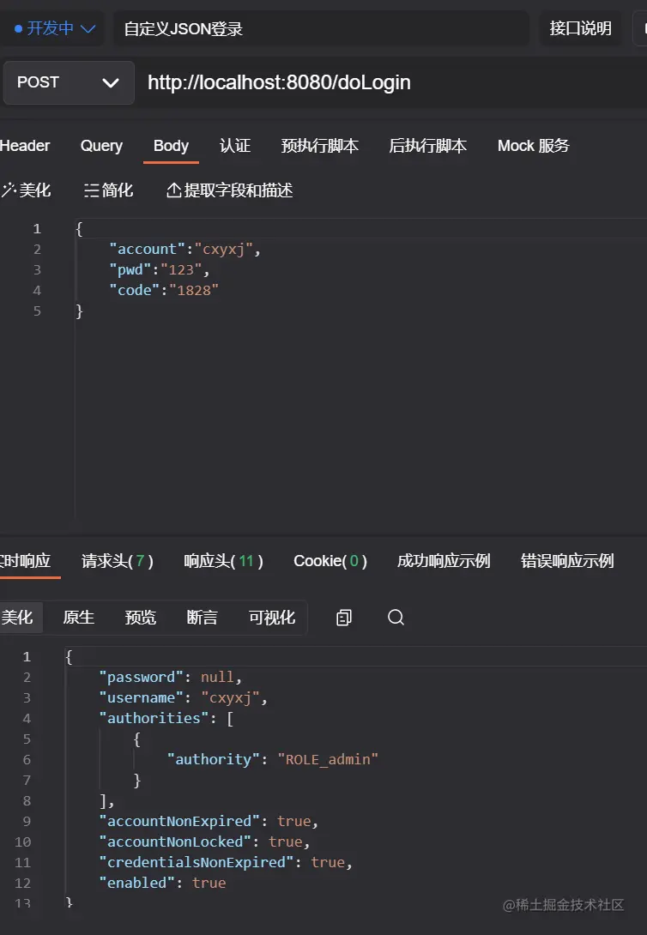Image resolution: width=647 pixels, height=935 pixels.
Task: Click the "credentialsNonExpired" key
Action: coord(196,862)
